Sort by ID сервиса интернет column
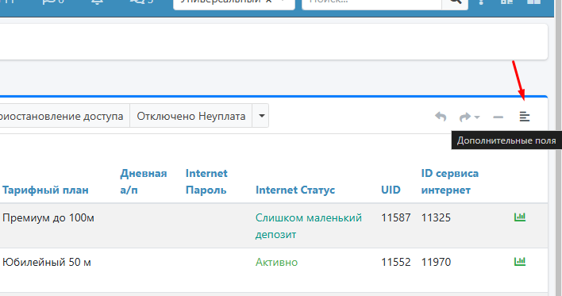This screenshot has height=296, width=562. [x=450, y=182]
